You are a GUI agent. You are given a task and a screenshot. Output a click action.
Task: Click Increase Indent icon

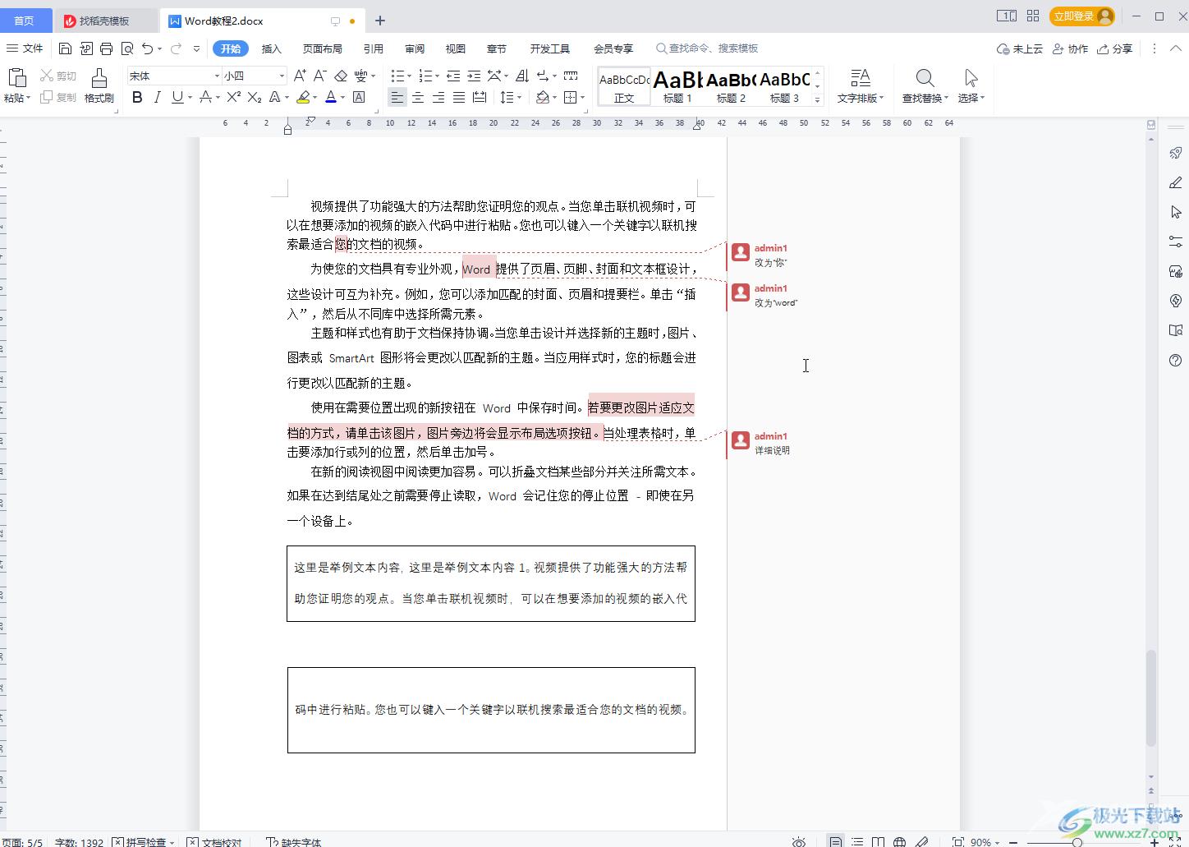474,76
